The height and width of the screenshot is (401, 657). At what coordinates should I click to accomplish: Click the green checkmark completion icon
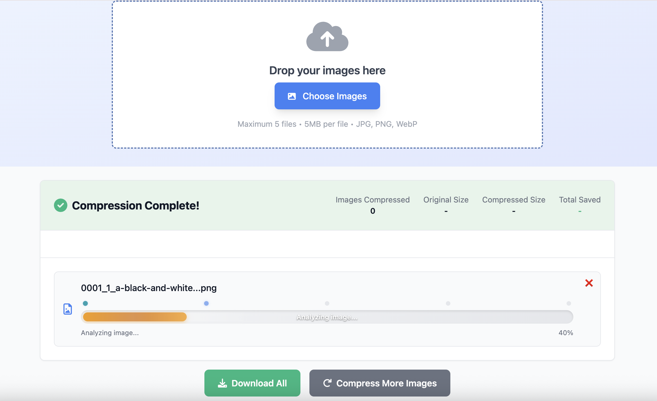61,206
